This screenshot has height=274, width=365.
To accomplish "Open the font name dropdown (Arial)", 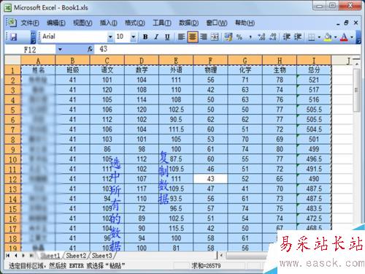I will point(110,37).
